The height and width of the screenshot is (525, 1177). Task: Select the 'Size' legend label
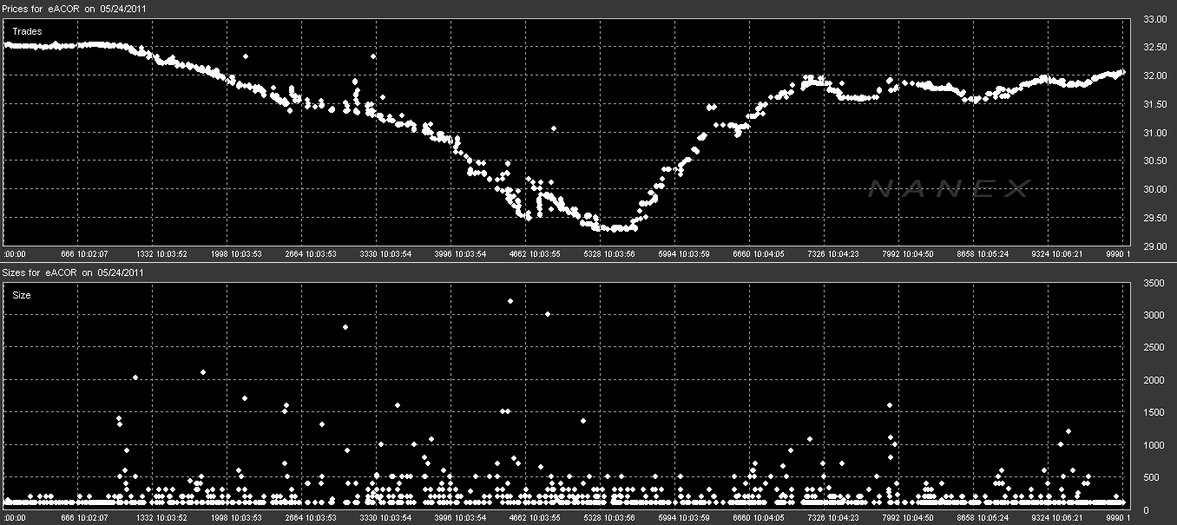[21, 295]
